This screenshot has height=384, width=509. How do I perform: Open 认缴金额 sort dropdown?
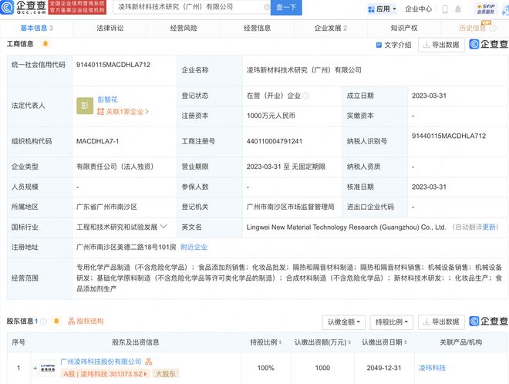pyautogui.click(x=343, y=322)
